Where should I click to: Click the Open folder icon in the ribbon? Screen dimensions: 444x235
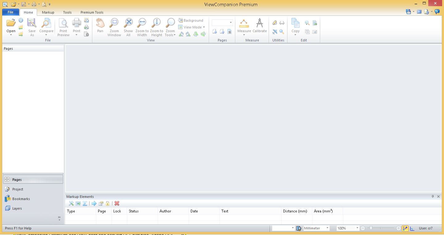pos(11,23)
